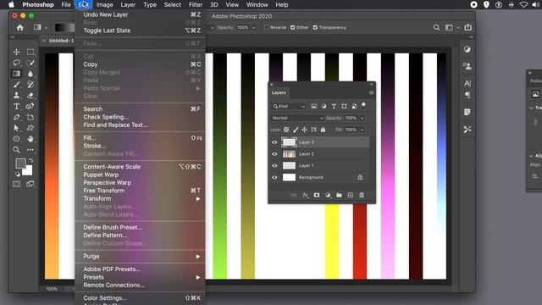Add a layer mask
The height and width of the screenshot is (305, 542).
tap(316, 195)
